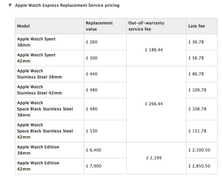Click the £ 2,850.50 late fee
The width and height of the screenshot is (222, 179).
(199, 166)
